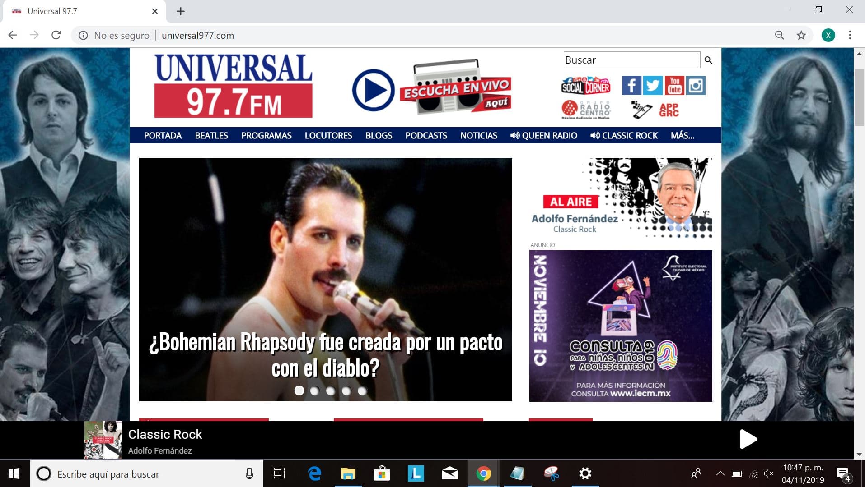Click the Buscar search field
The image size is (865, 487).
tap(631, 60)
